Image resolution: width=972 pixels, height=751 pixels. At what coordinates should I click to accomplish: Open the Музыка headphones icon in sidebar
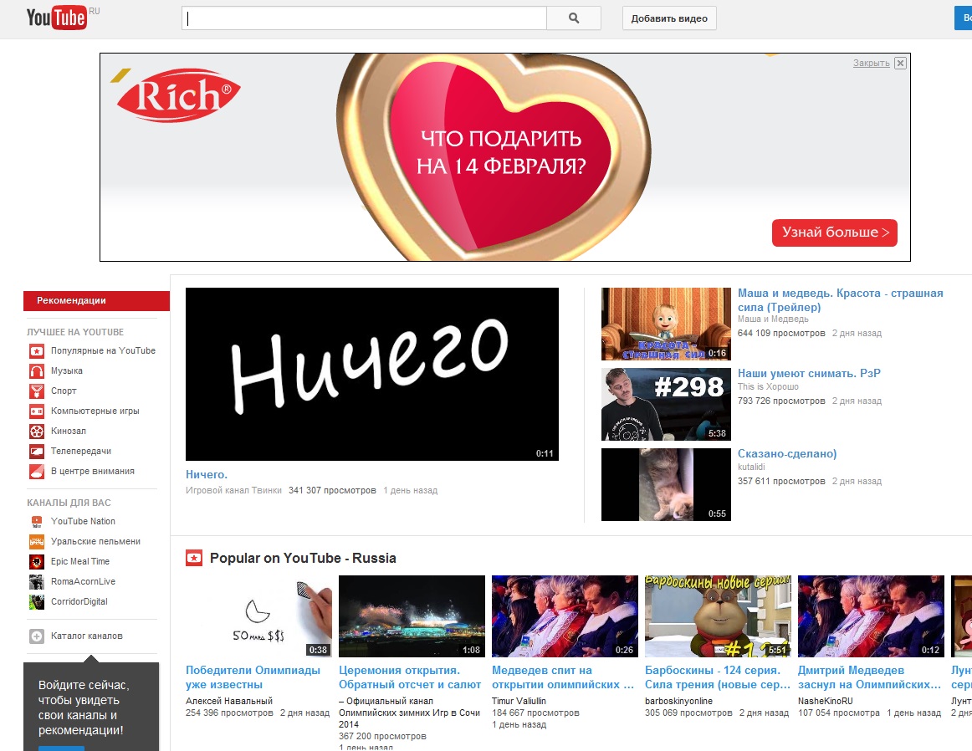click(x=37, y=370)
